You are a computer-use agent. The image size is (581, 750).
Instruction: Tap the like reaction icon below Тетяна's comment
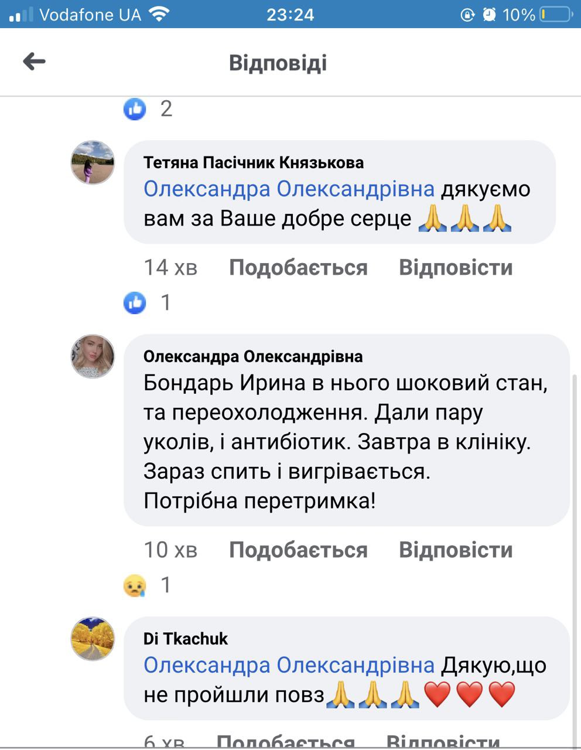pos(135,302)
